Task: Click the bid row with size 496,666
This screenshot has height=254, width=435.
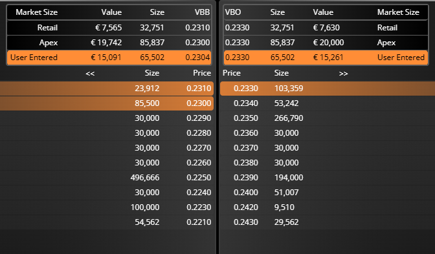Action: [x=107, y=178]
